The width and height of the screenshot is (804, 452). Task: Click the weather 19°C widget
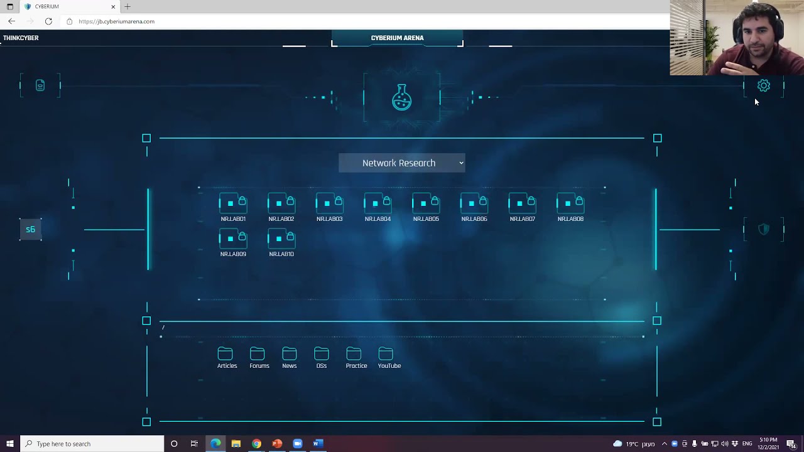[634, 444]
